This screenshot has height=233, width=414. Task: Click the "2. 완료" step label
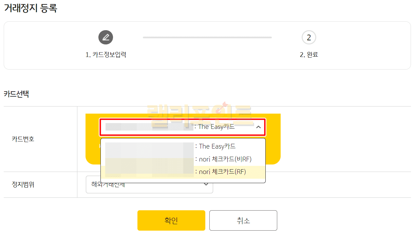pos(309,55)
